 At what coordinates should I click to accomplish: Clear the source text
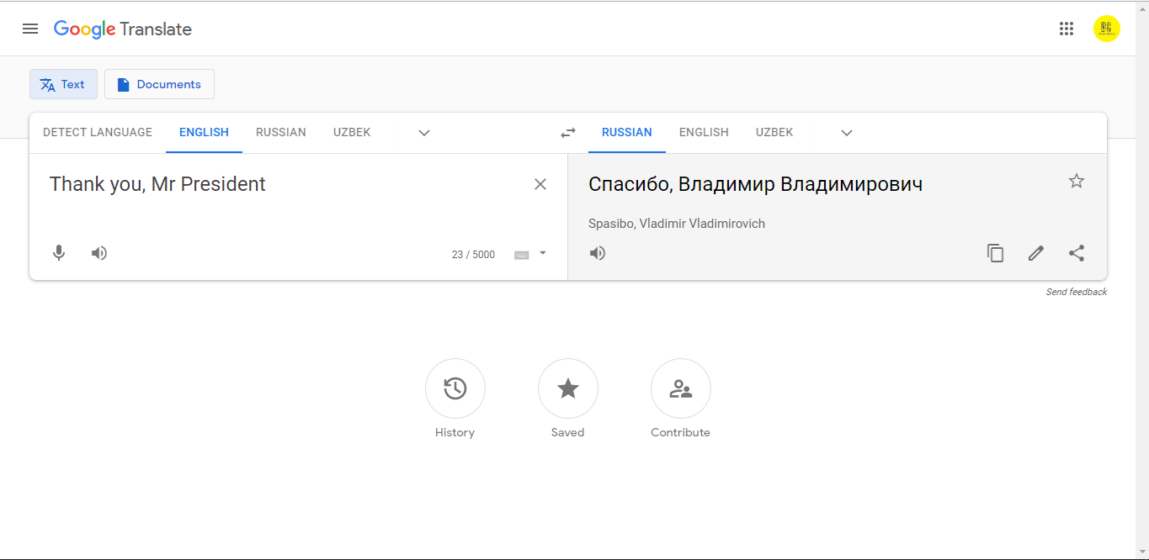pos(540,184)
